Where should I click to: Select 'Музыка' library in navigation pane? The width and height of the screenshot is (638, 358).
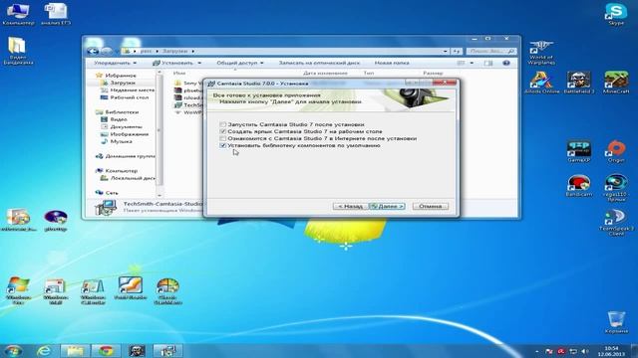pos(121,141)
